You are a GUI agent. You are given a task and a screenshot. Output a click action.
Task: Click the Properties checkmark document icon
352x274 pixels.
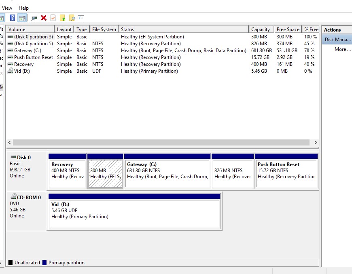coord(53,18)
